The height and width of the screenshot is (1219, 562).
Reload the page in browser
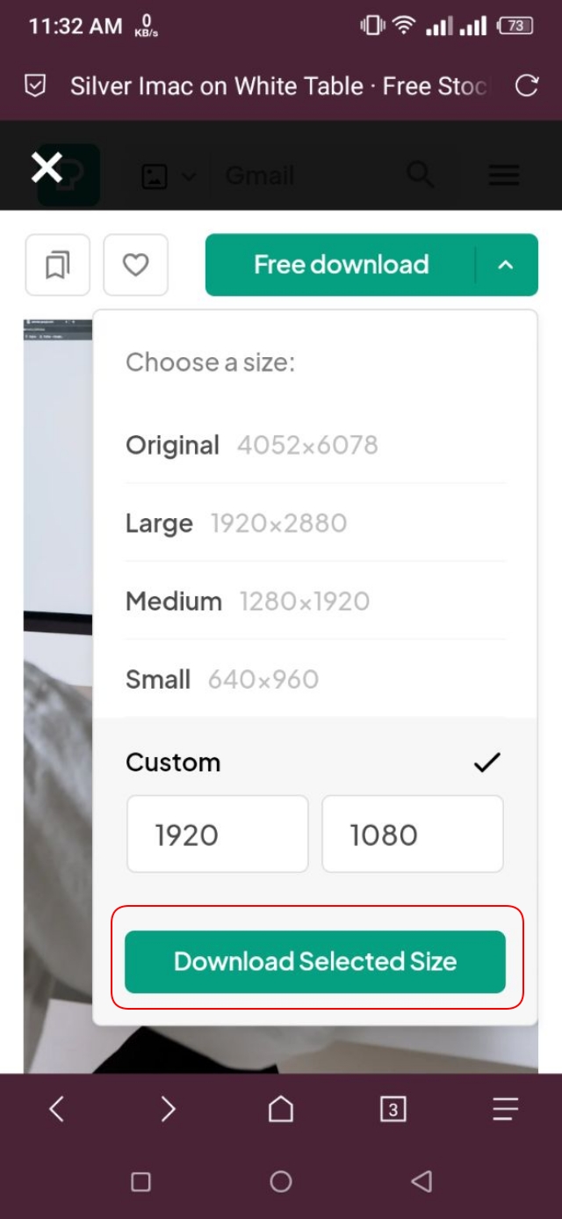point(526,86)
